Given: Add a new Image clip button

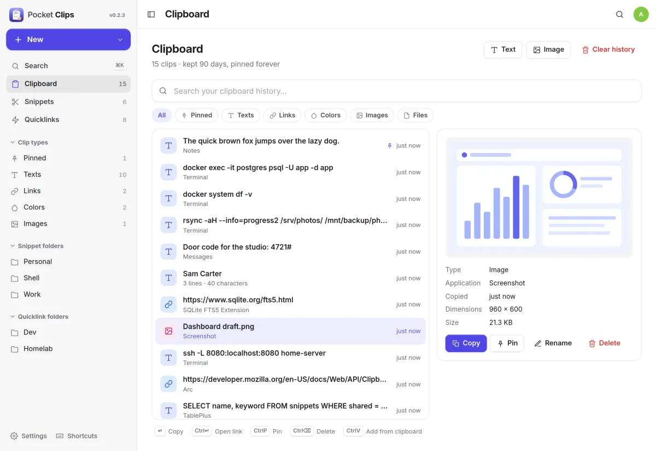Looking at the screenshot, I should coord(548,49).
